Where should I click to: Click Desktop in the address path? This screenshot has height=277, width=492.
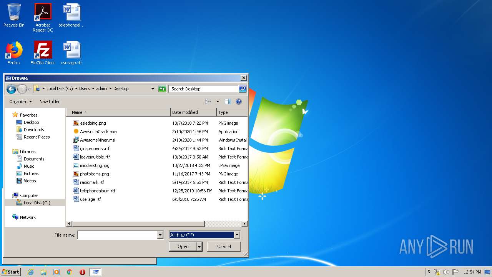[121, 88]
